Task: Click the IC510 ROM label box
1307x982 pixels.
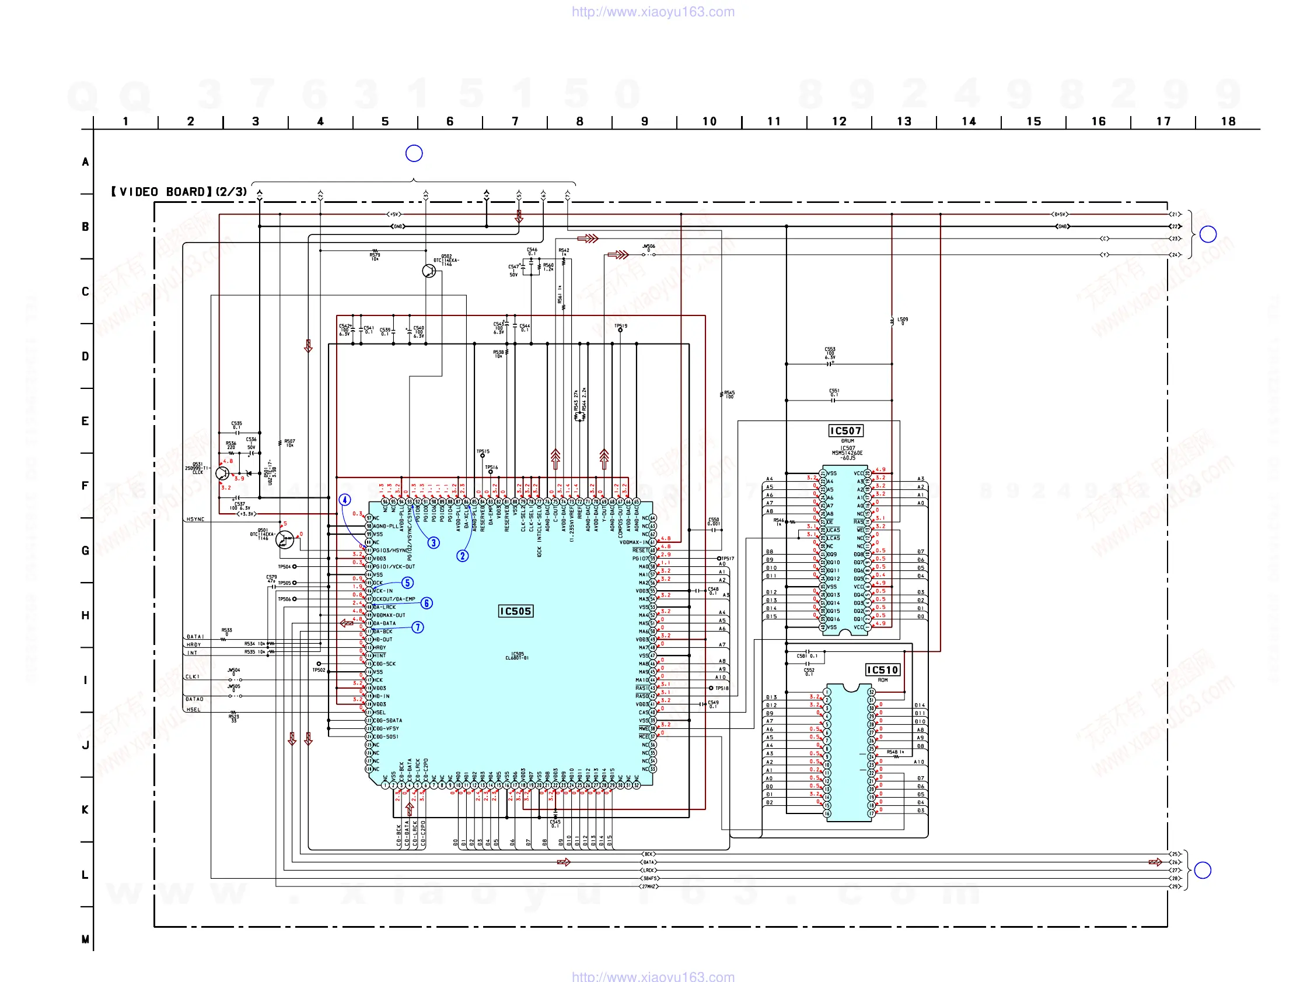Action: (x=882, y=669)
